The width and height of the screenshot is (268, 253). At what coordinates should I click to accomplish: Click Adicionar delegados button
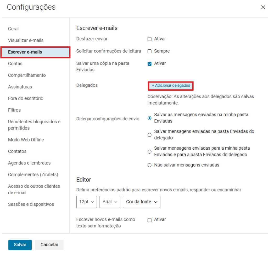(171, 86)
